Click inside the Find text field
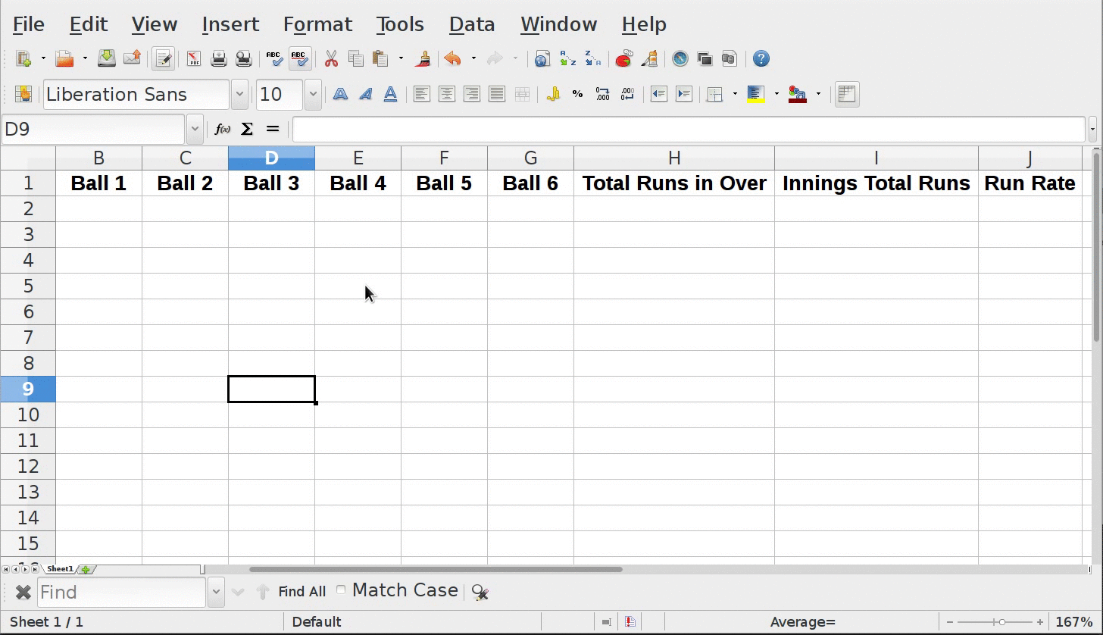The image size is (1103, 635). click(121, 592)
